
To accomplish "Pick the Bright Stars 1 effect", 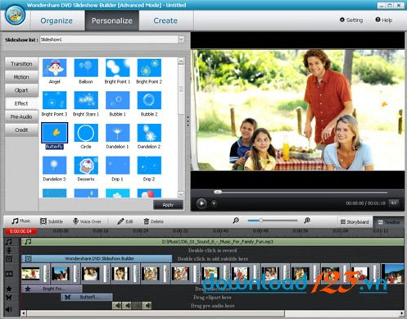I will click(86, 100).
